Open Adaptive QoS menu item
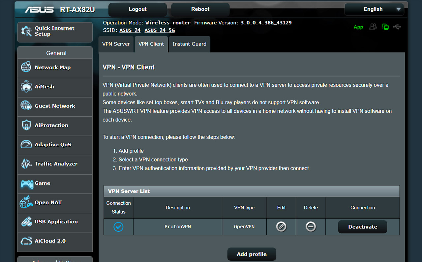Image resolution: width=422 pixels, height=262 pixels. coord(55,145)
